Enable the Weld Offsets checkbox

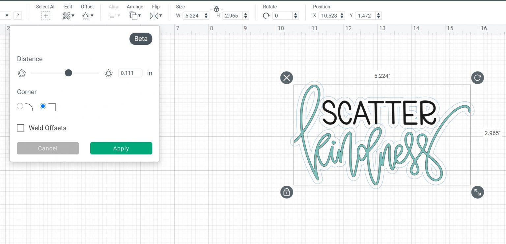[x=20, y=128]
